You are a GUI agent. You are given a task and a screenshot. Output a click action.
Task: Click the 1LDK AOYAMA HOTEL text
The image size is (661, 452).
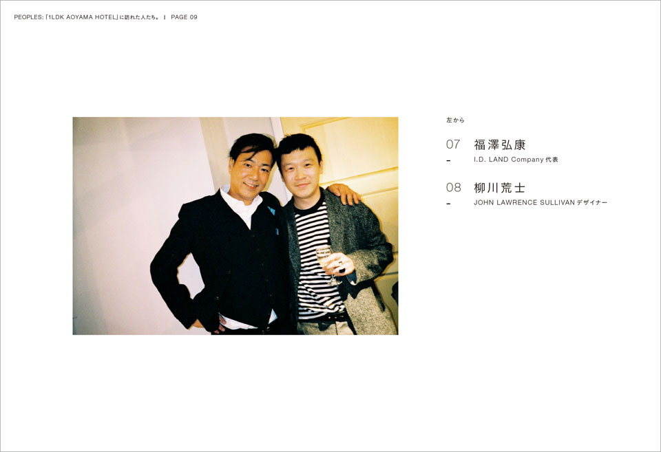click(x=82, y=17)
